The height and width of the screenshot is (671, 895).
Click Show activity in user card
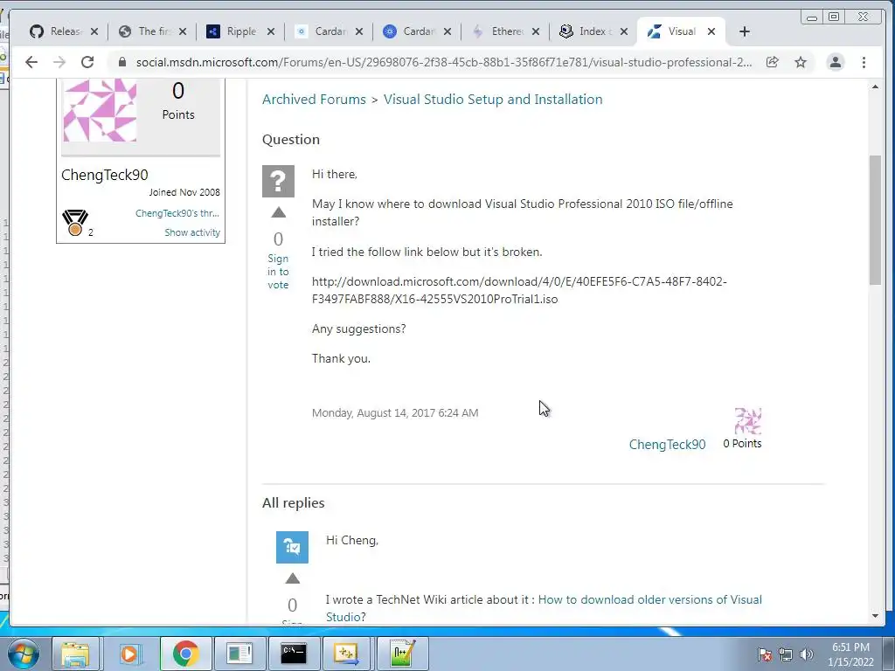tap(191, 232)
